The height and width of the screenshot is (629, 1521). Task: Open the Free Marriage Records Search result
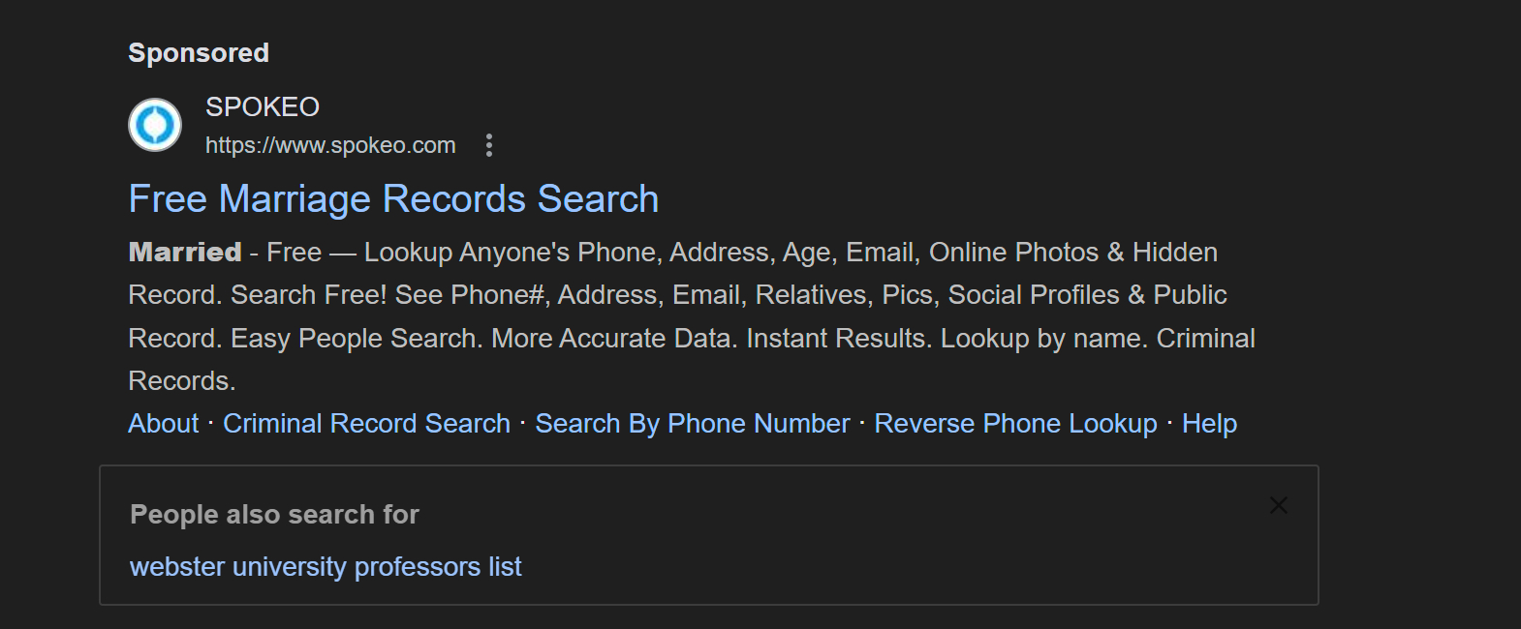coord(392,198)
